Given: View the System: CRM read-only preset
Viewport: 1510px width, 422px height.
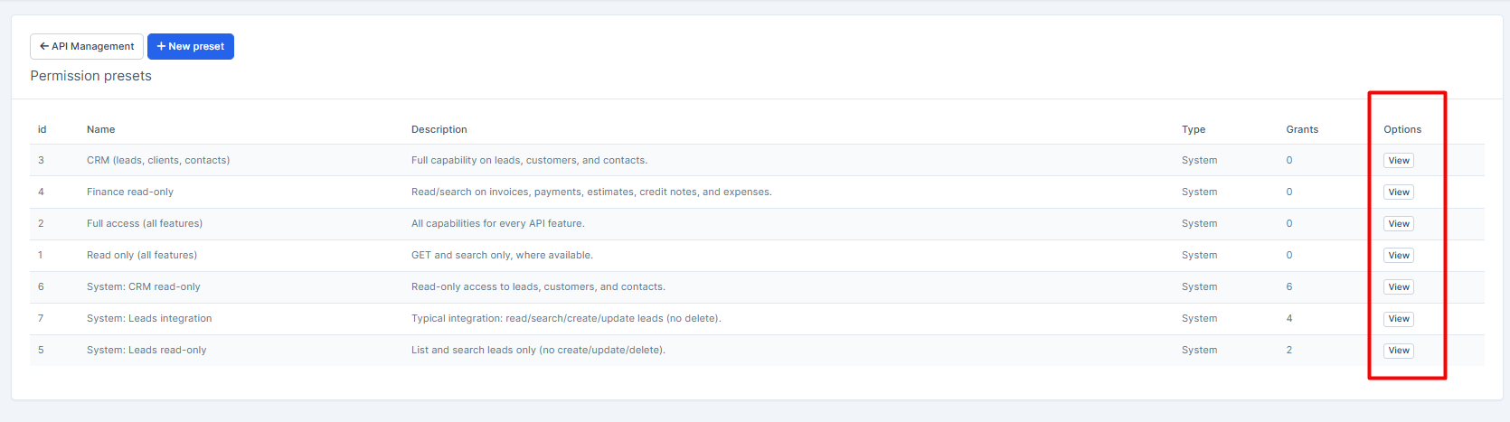Looking at the screenshot, I should point(1398,287).
